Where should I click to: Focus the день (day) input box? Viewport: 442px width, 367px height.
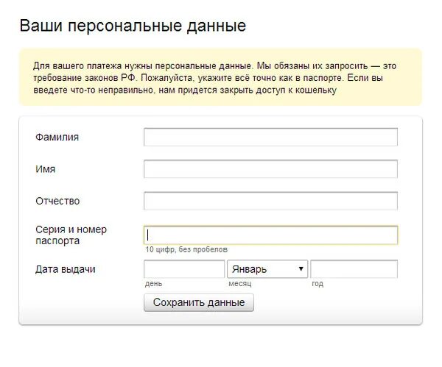pos(184,269)
